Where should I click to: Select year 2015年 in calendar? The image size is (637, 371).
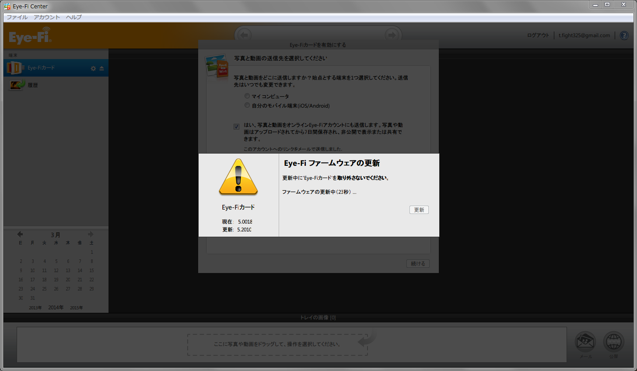coord(77,308)
